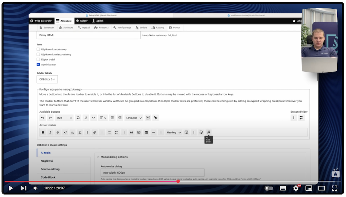The width and height of the screenshot is (346, 197).
Task: Click the Link button in Active toolbar
Action: pyautogui.click(x=94, y=133)
